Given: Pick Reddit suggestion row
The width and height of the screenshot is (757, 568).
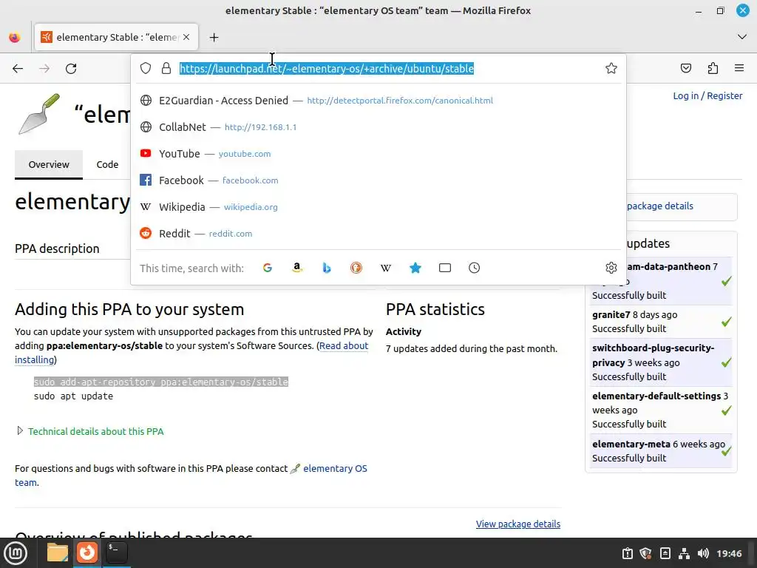Looking at the screenshot, I should pos(378,233).
